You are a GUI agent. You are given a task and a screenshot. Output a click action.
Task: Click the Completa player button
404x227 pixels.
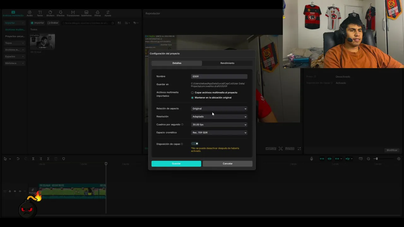[x=270, y=148]
